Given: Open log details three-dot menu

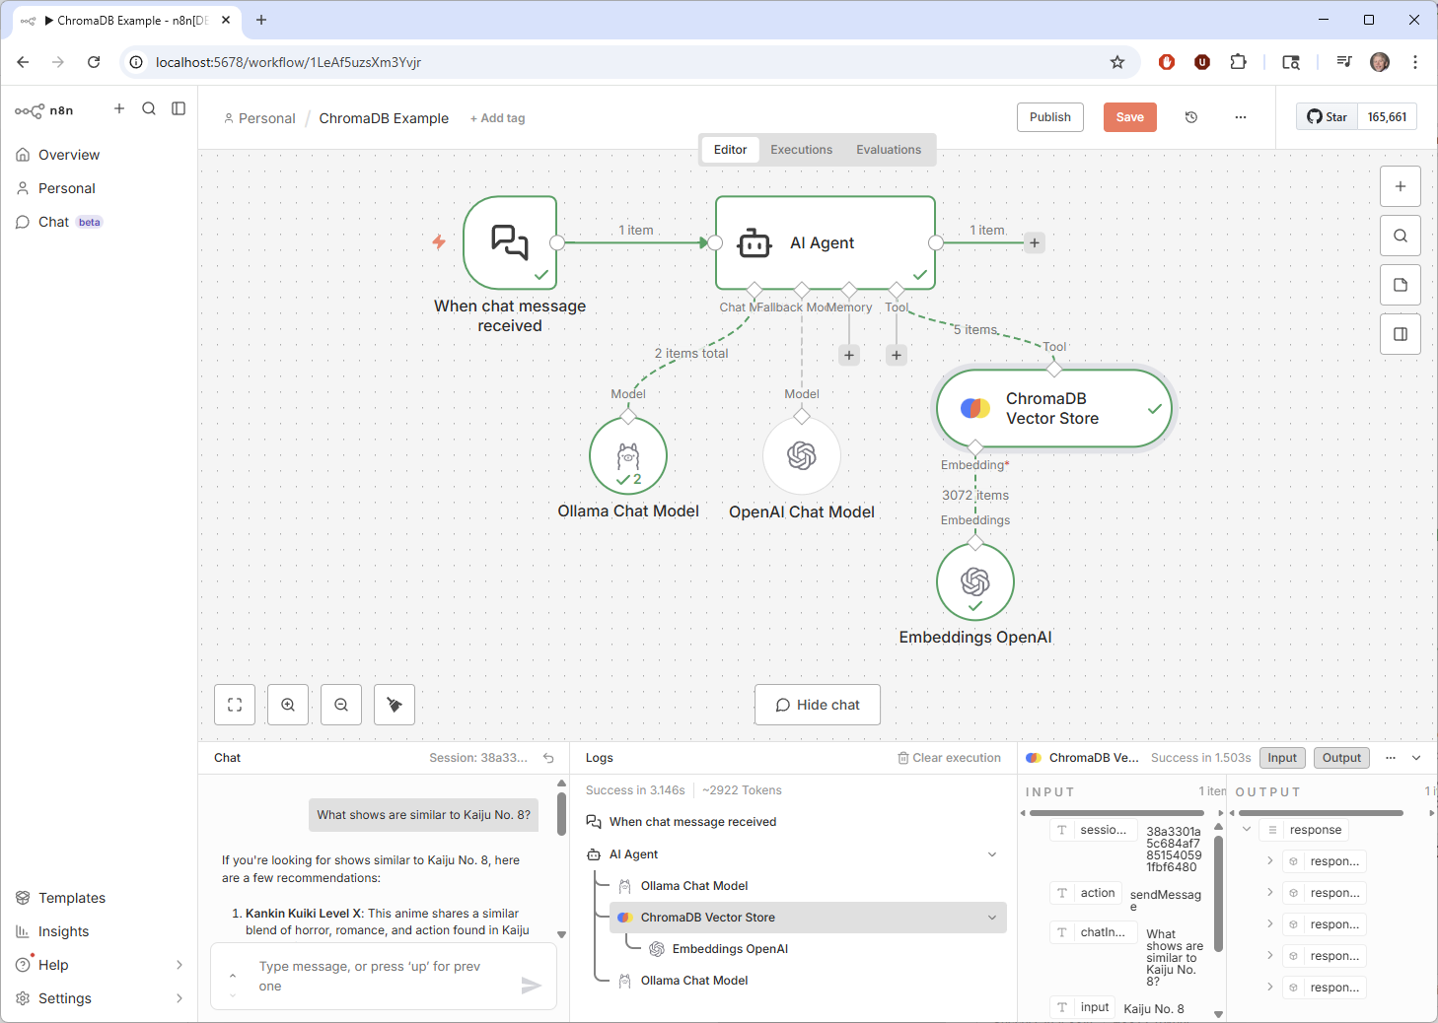Looking at the screenshot, I should pyautogui.click(x=1391, y=758).
